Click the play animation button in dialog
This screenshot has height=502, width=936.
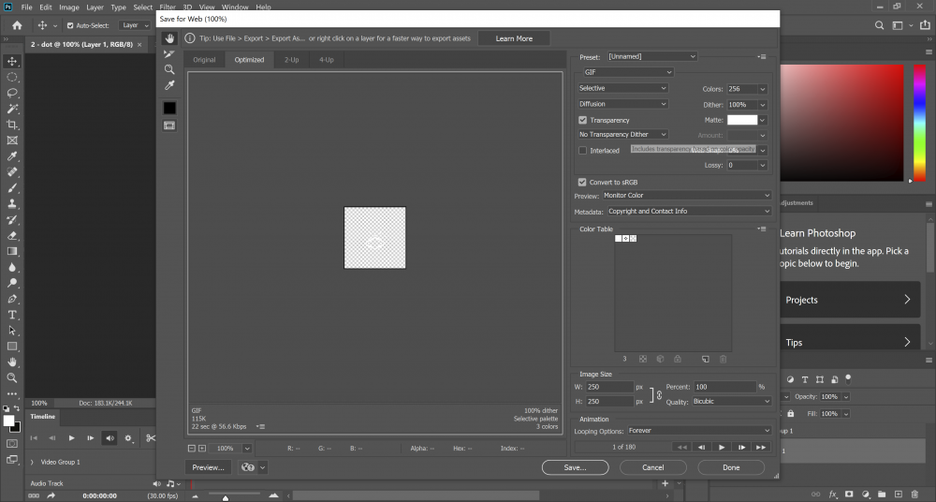tap(722, 448)
